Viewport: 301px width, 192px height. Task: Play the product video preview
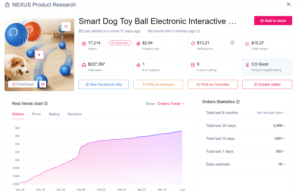click(x=39, y=54)
